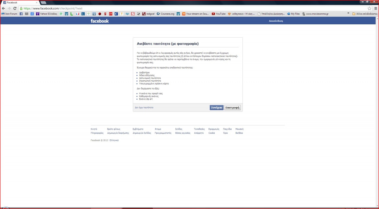This screenshot has height=209, width=379.
Task: Open the Iron Forum bookmark
Action: pos(9,14)
